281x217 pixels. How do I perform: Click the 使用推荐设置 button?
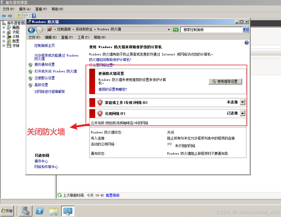pyautogui.click(x=226, y=81)
